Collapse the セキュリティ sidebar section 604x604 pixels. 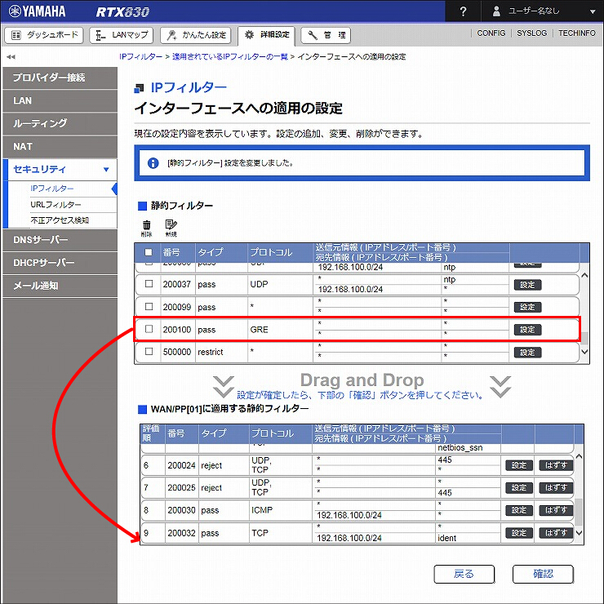60,170
